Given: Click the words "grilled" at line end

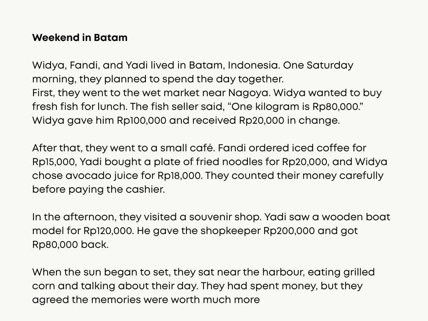Looking at the screenshot, I should (x=359, y=272).
